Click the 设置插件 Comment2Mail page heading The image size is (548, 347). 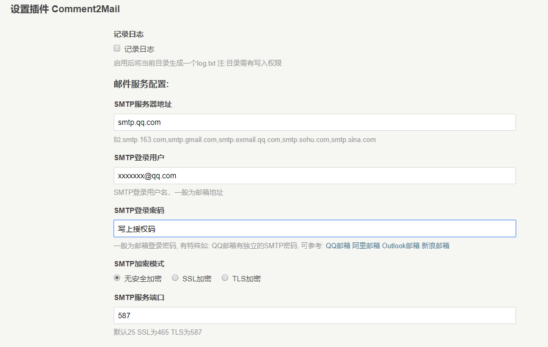pyautogui.click(x=65, y=9)
